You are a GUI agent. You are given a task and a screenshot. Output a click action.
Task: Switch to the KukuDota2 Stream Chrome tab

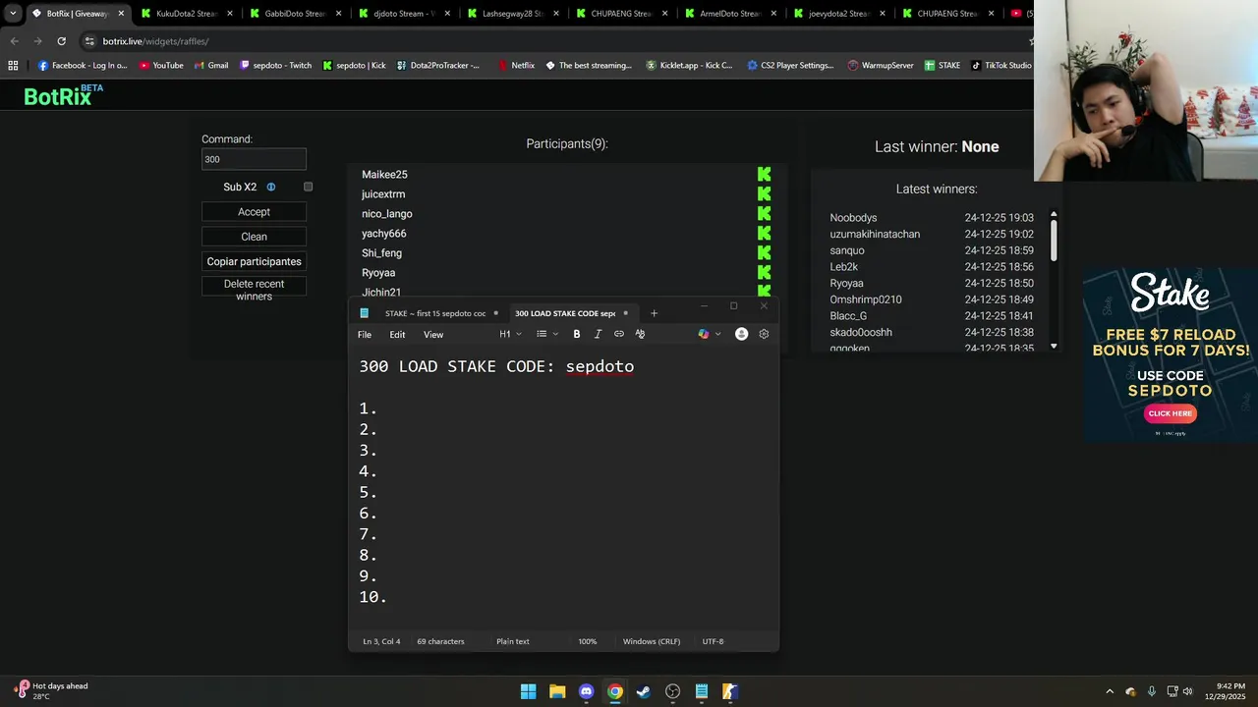[x=185, y=14]
